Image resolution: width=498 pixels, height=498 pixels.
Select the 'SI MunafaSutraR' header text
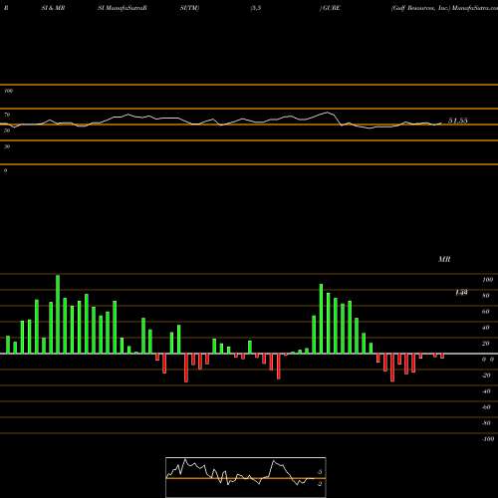pyautogui.click(x=123, y=8)
